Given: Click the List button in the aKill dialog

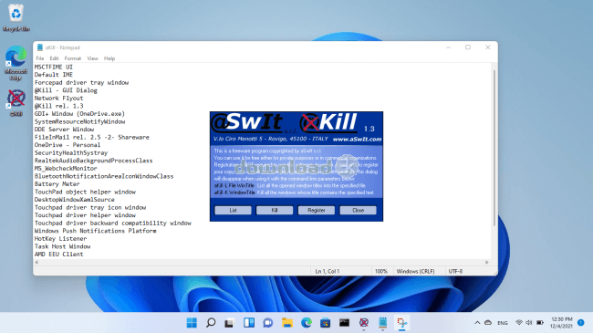Looking at the screenshot, I should 233,210.
